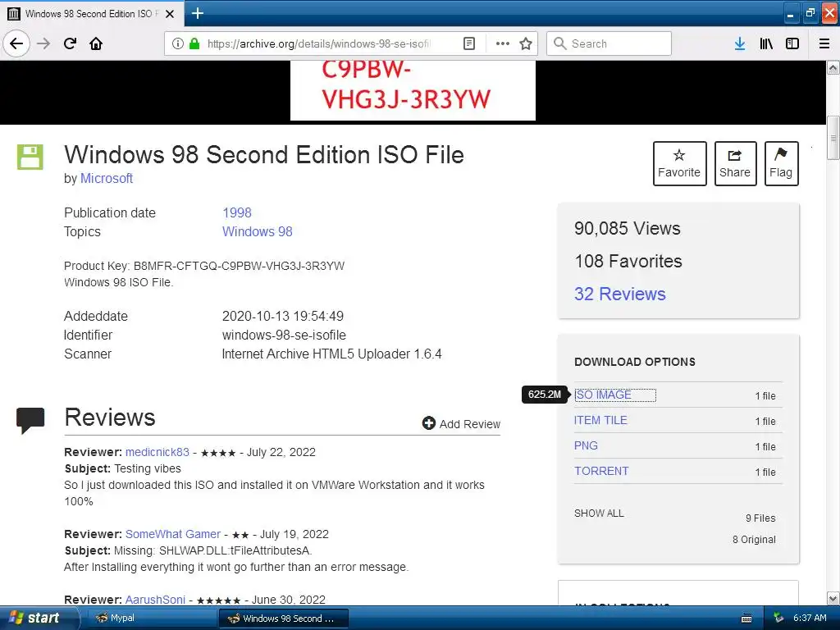Flag this item with the Flag button
840x630 pixels.
tap(781, 163)
